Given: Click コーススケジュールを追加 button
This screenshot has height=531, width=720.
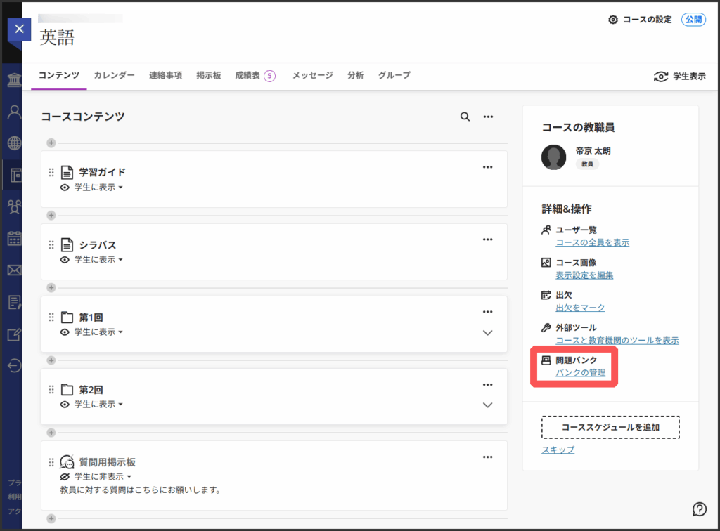Looking at the screenshot, I should coord(610,427).
